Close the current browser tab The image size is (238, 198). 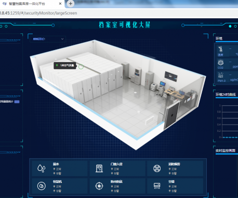[60, 4]
